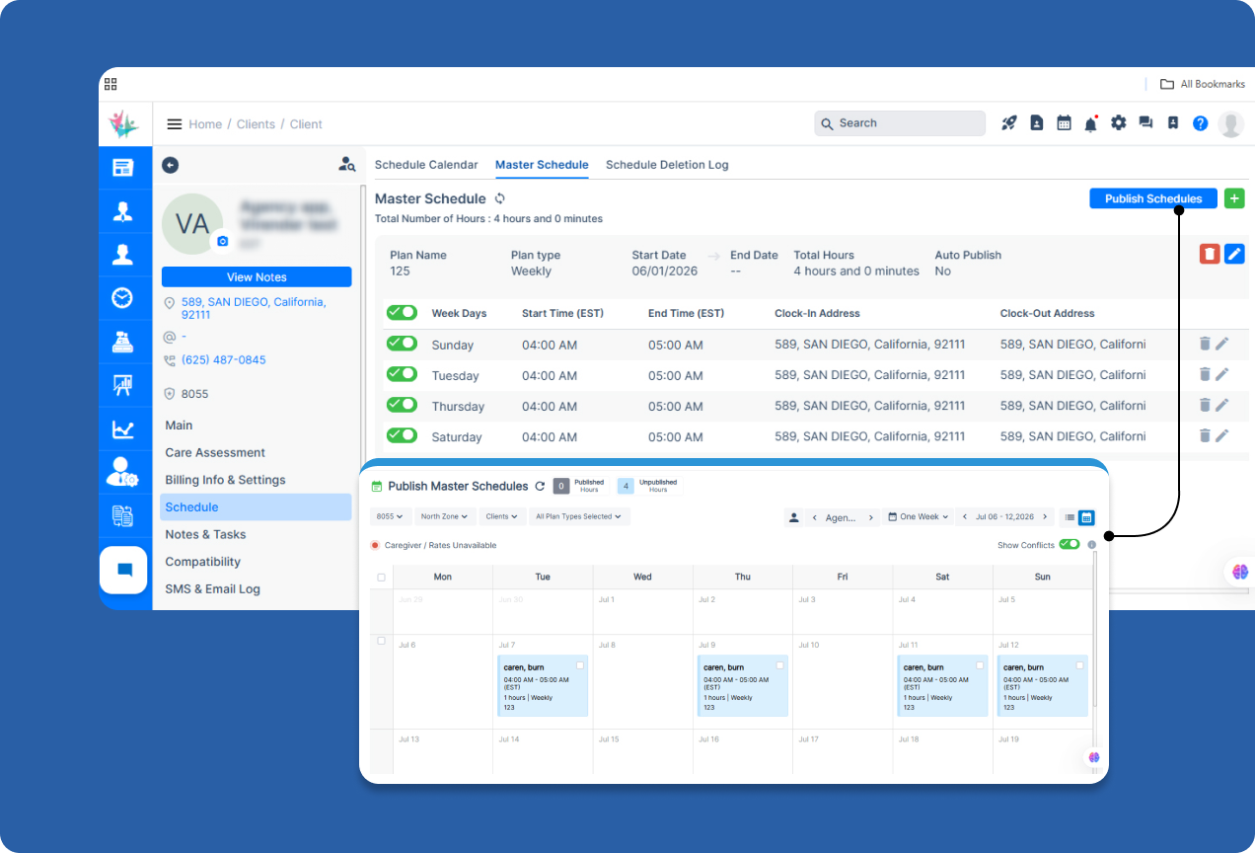Click the blue help question mark icon
Screen dimensions: 1255x853
click(x=1200, y=123)
